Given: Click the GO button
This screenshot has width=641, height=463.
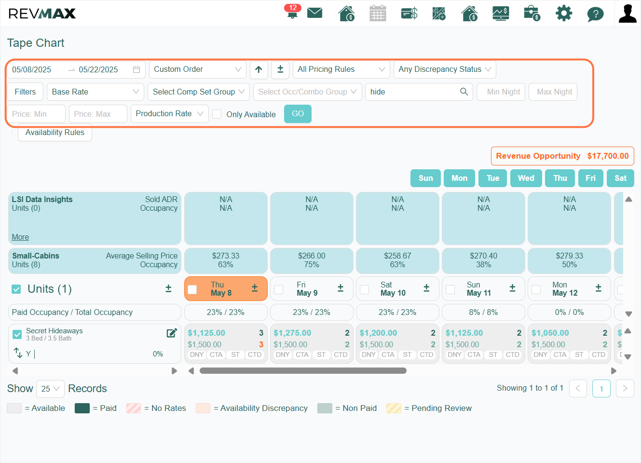Looking at the screenshot, I should pos(298,114).
